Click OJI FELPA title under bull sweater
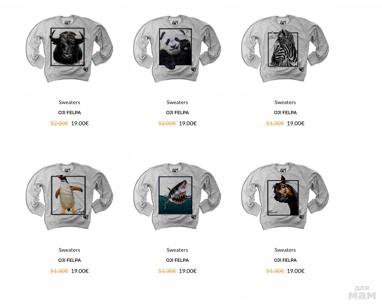382x305 pixels. (x=69, y=113)
